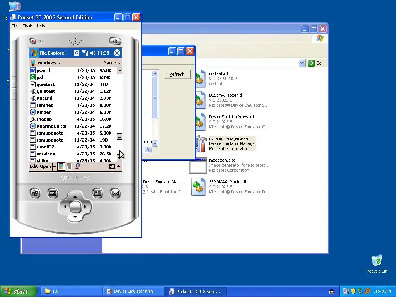Screen dimensions: 396x297
Task: Open the emulator File menu
Action: 15,26
